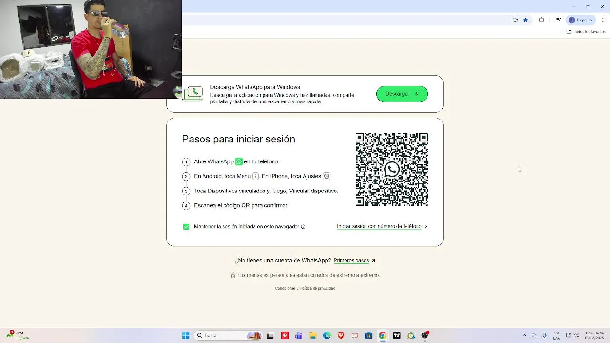Open the 'En pausa' profile button
The height and width of the screenshot is (343, 610).
580,20
